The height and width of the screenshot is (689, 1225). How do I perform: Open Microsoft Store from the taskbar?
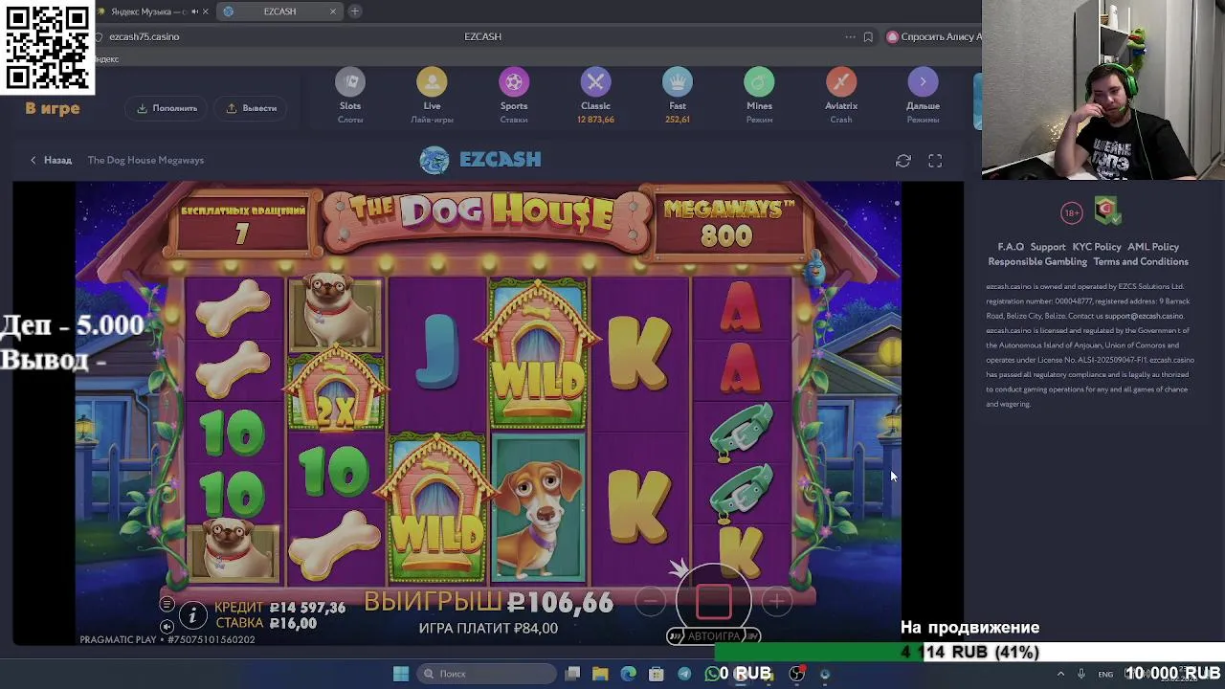pos(657,674)
